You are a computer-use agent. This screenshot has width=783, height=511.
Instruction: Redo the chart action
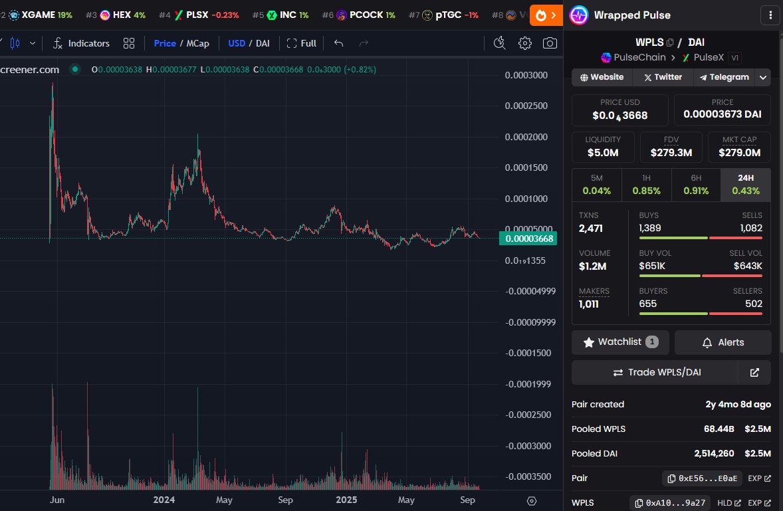(364, 43)
